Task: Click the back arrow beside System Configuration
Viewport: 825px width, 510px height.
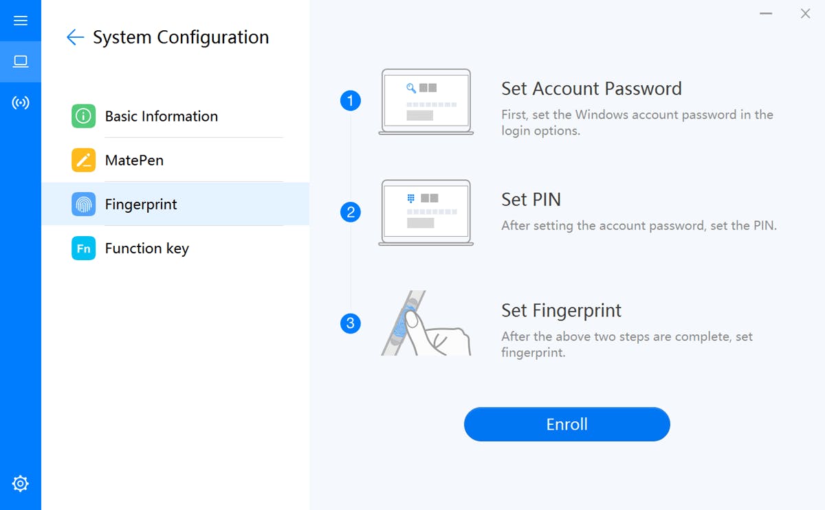Action: (x=74, y=37)
